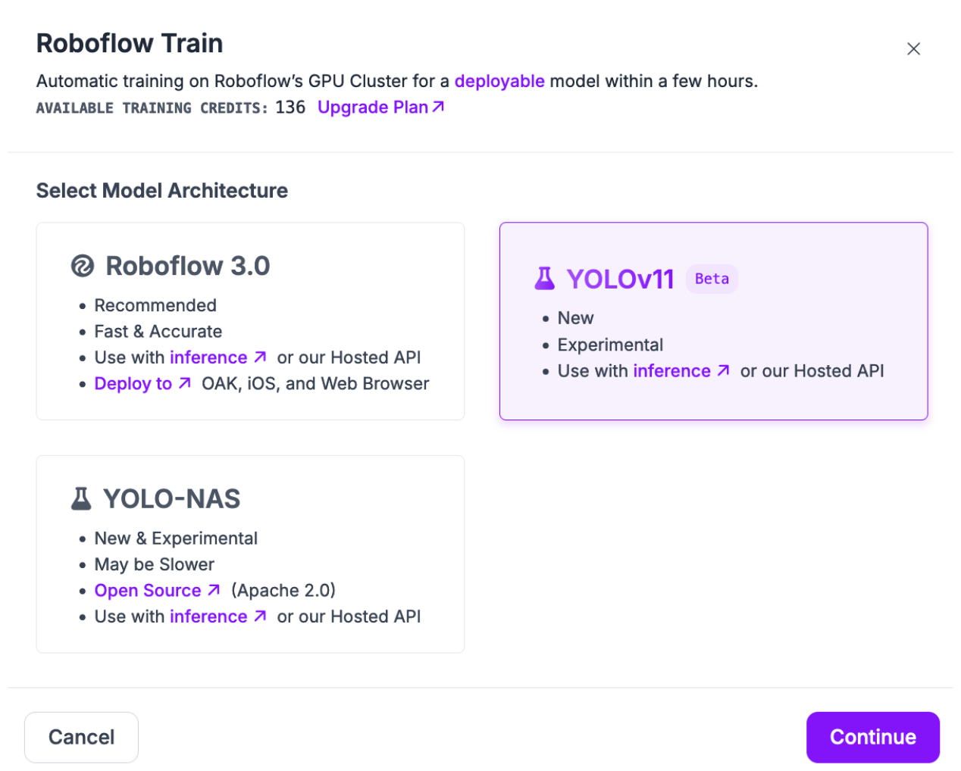Open the Upgrade Plan link
The image size is (961, 771).
tap(373, 108)
